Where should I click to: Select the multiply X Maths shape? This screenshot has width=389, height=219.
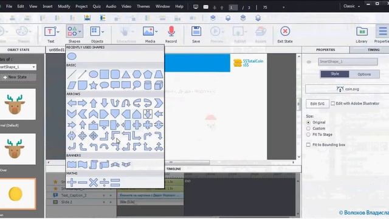click(93, 182)
